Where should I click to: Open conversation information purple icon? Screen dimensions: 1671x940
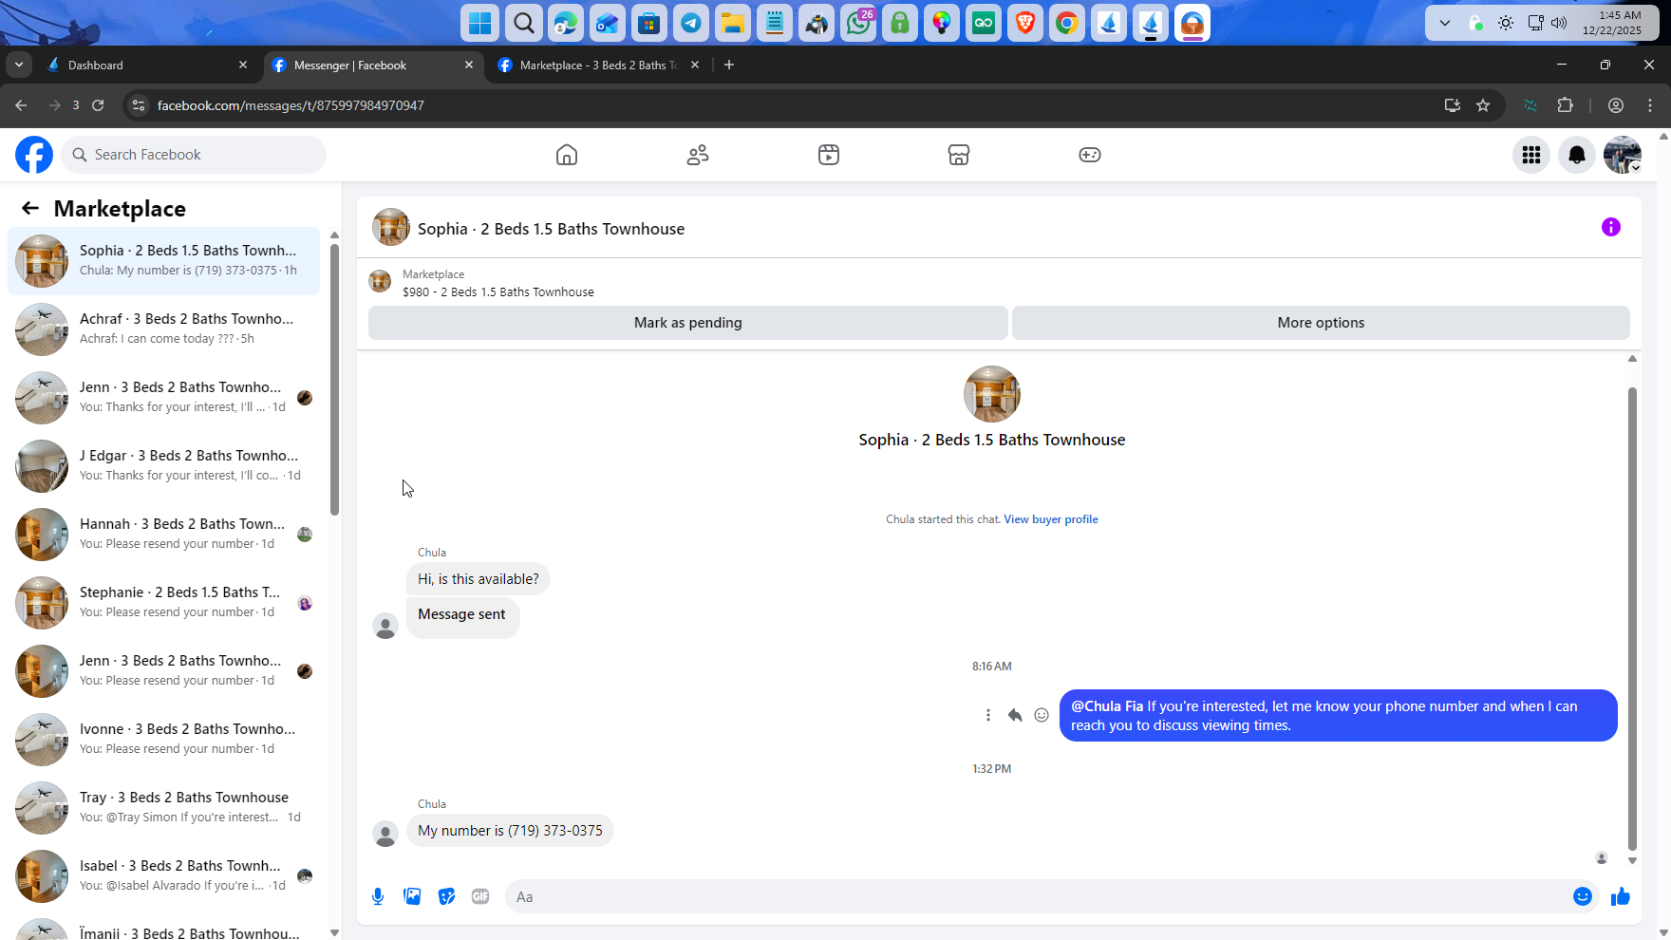pyautogui.click(x=1611, y=227)
